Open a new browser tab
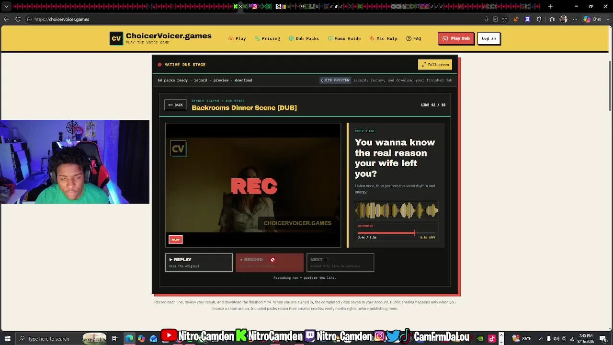Screen dimensions: 613x345 tap(550, 7)
